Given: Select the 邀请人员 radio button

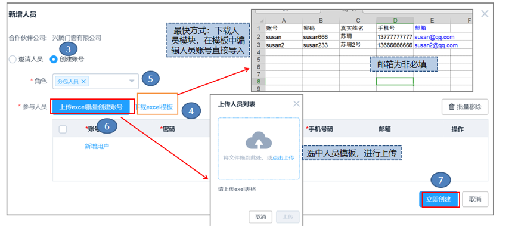Looking at the screenshot, I should pyautogui.click(x=13, y=60).
